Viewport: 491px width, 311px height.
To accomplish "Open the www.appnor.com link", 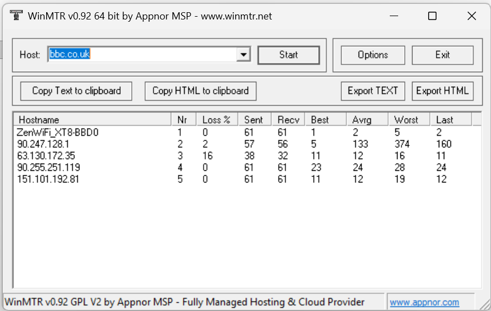I will pos(424,302).
